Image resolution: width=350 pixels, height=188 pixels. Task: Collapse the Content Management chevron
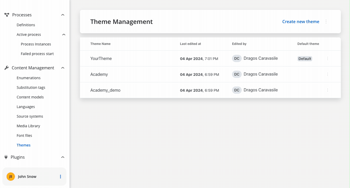tap(63, 68)
